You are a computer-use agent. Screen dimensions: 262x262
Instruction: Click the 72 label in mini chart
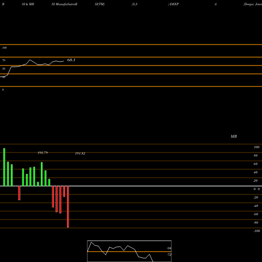(x=169, y=255)
